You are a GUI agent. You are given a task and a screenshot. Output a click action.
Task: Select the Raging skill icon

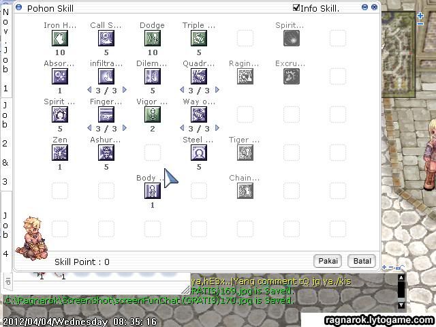click(x=245, y=76)
